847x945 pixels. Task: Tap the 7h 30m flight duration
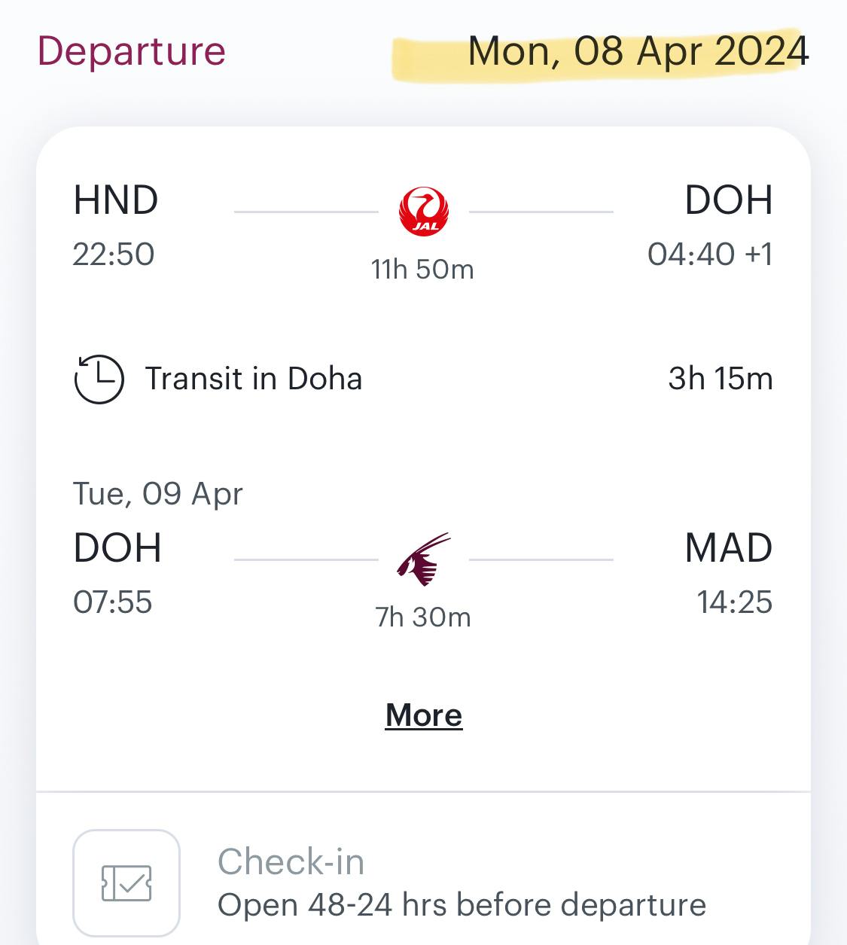pyautogui.click(x=422, y=617)
